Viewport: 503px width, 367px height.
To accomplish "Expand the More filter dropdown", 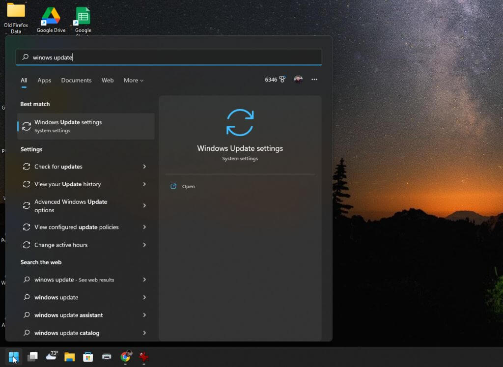I will tap(134, 81).
